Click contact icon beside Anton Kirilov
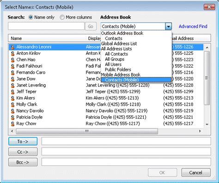 pyautogui.click(x=13, y=53)
